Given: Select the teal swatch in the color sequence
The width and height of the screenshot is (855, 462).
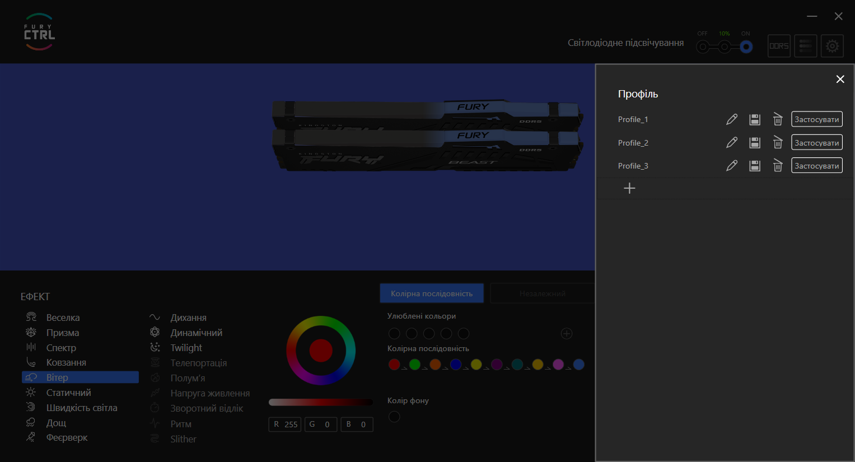Looking at the screenshot, I should click(x=517, y=365).
